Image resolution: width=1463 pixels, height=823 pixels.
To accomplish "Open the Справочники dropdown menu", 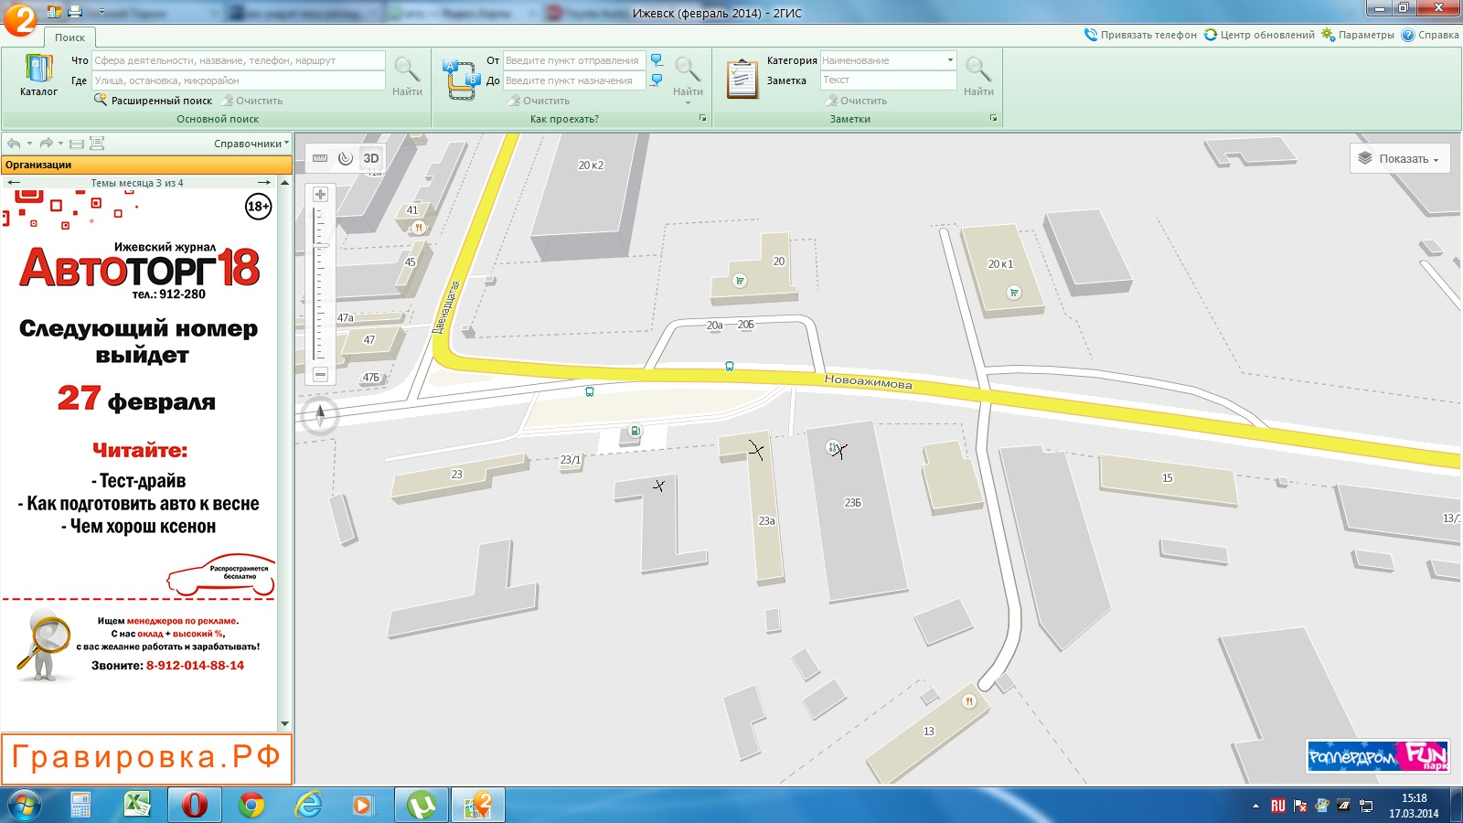I will (x=251, y=144).
